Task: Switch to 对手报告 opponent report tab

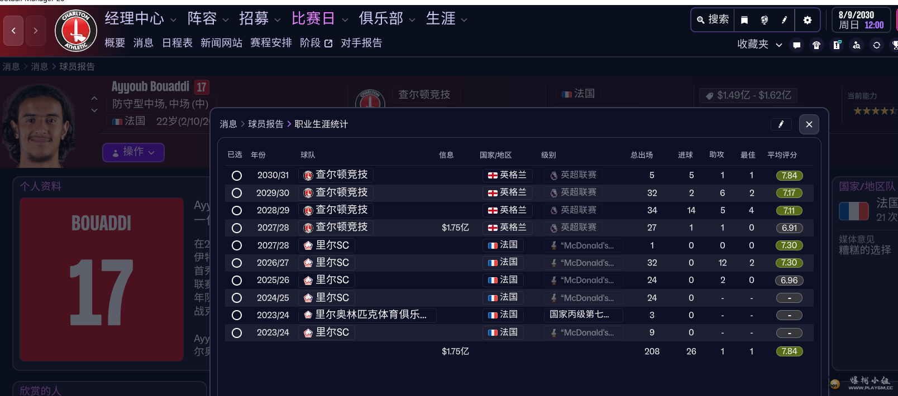Action: click(361, 43)
